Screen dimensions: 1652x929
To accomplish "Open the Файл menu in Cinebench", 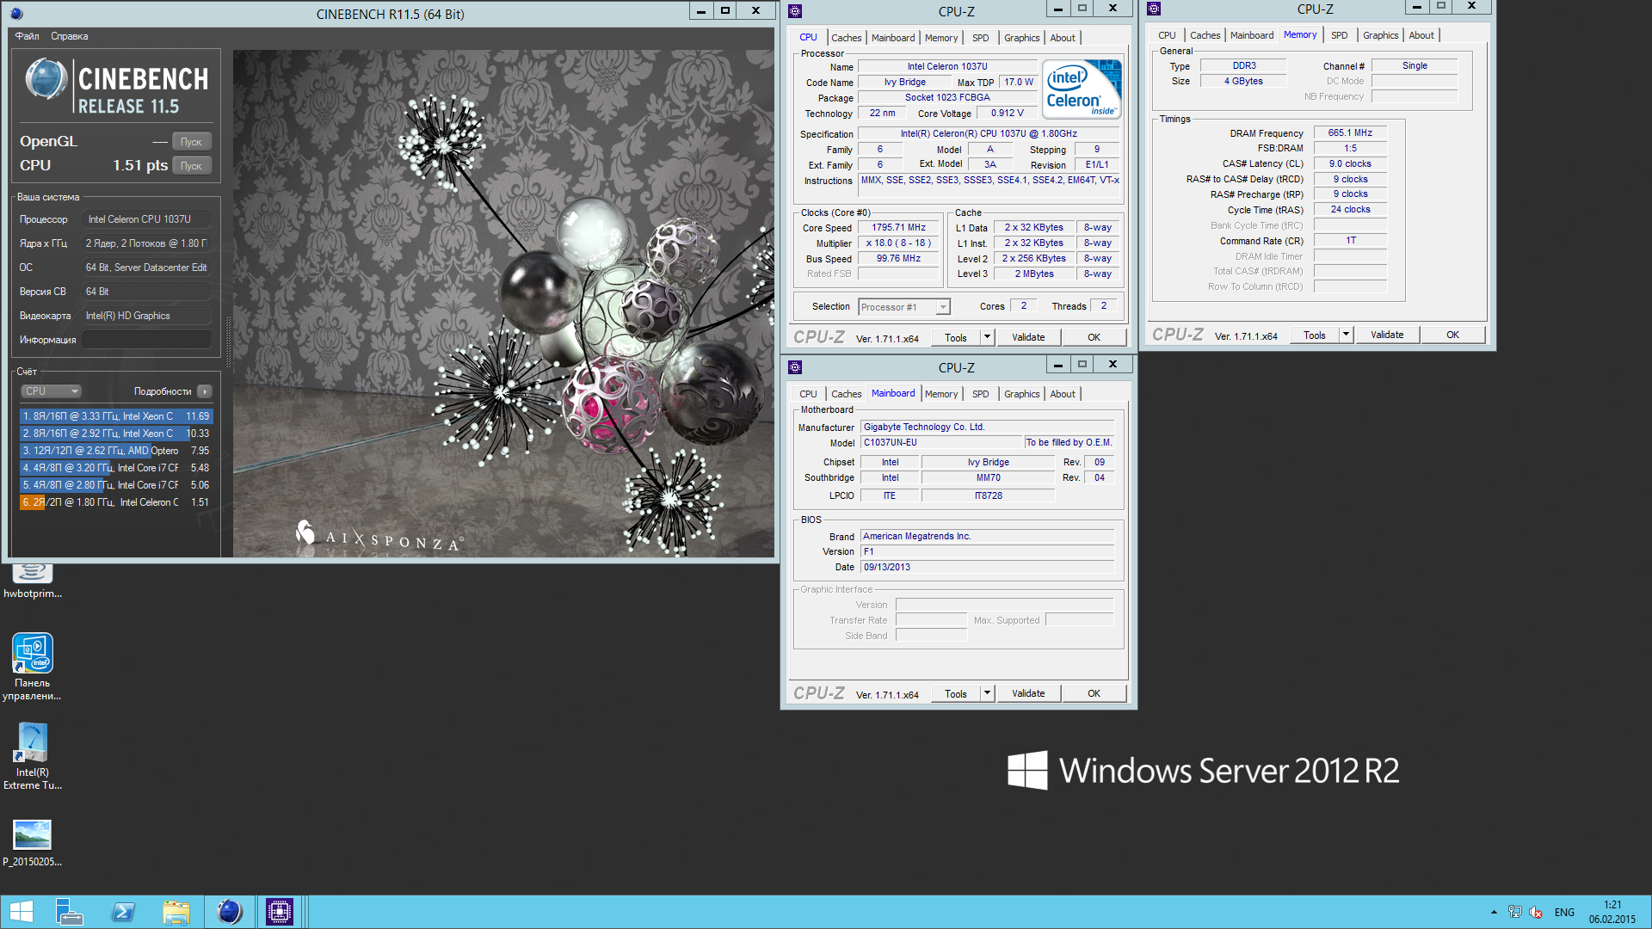I will tap(27, 36).
